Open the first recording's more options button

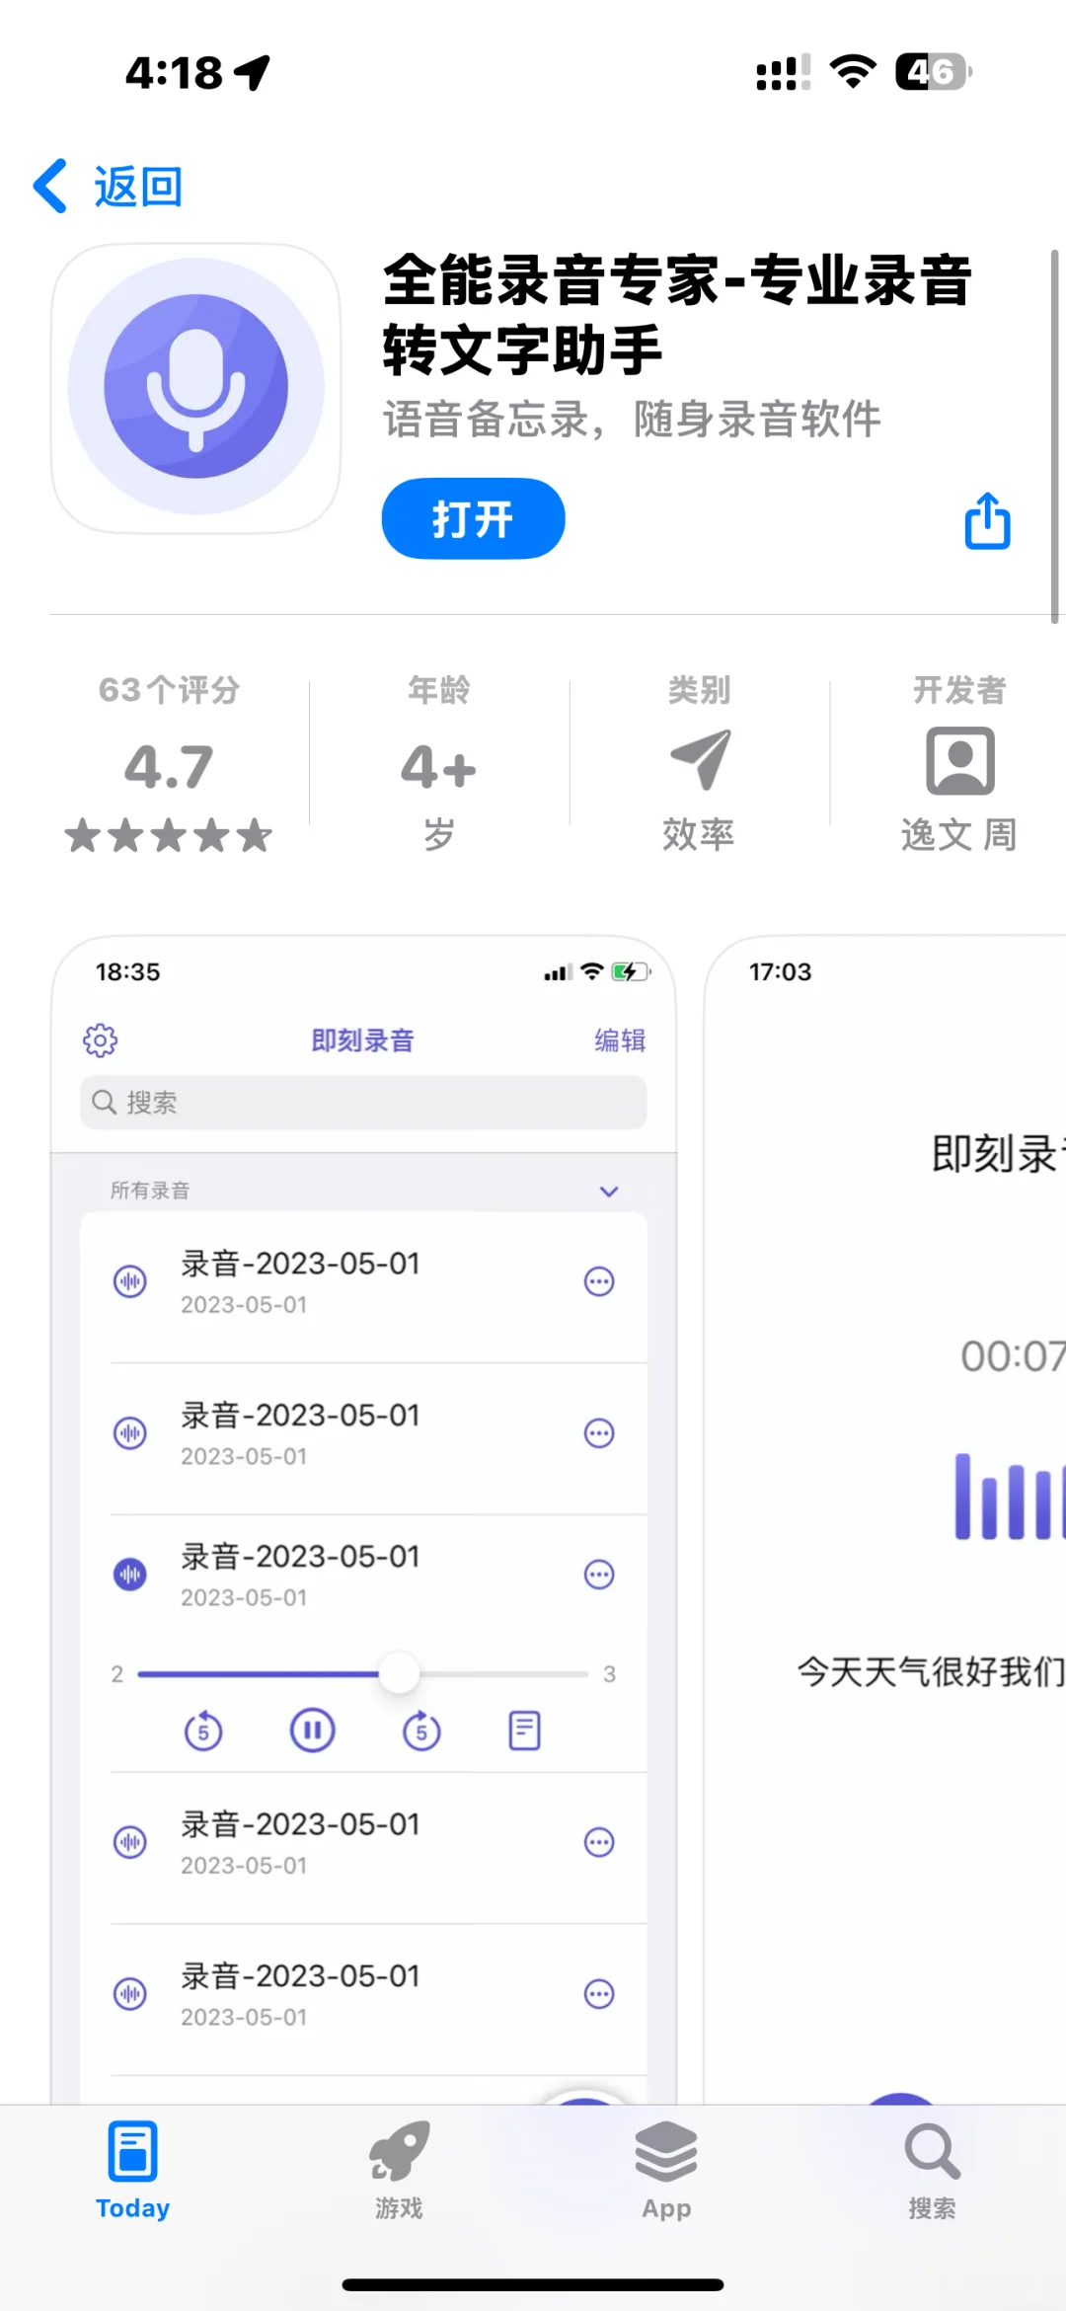pyautogui.click(x=599, y=1281)
